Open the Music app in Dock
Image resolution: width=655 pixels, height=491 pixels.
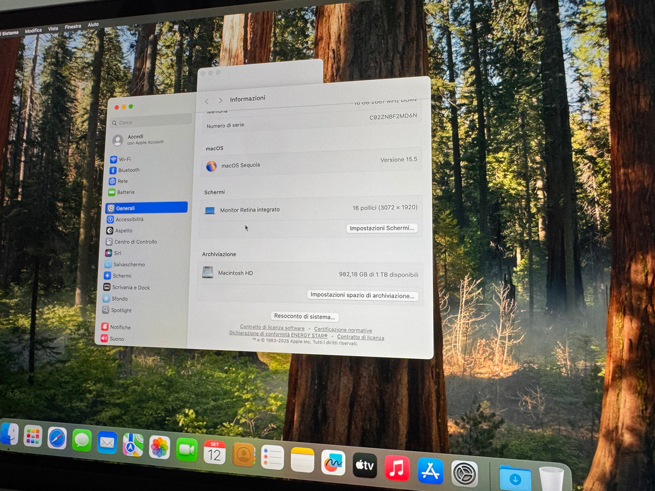pyautogui.click(x=397, y=468)
